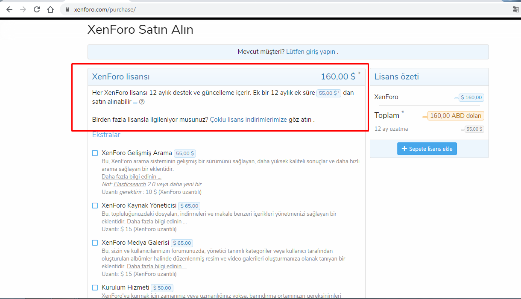The height and width of the screenshot is (299, 521).
Task: Click 'XenForo lisansı' heading
Action: click(121, 77)
